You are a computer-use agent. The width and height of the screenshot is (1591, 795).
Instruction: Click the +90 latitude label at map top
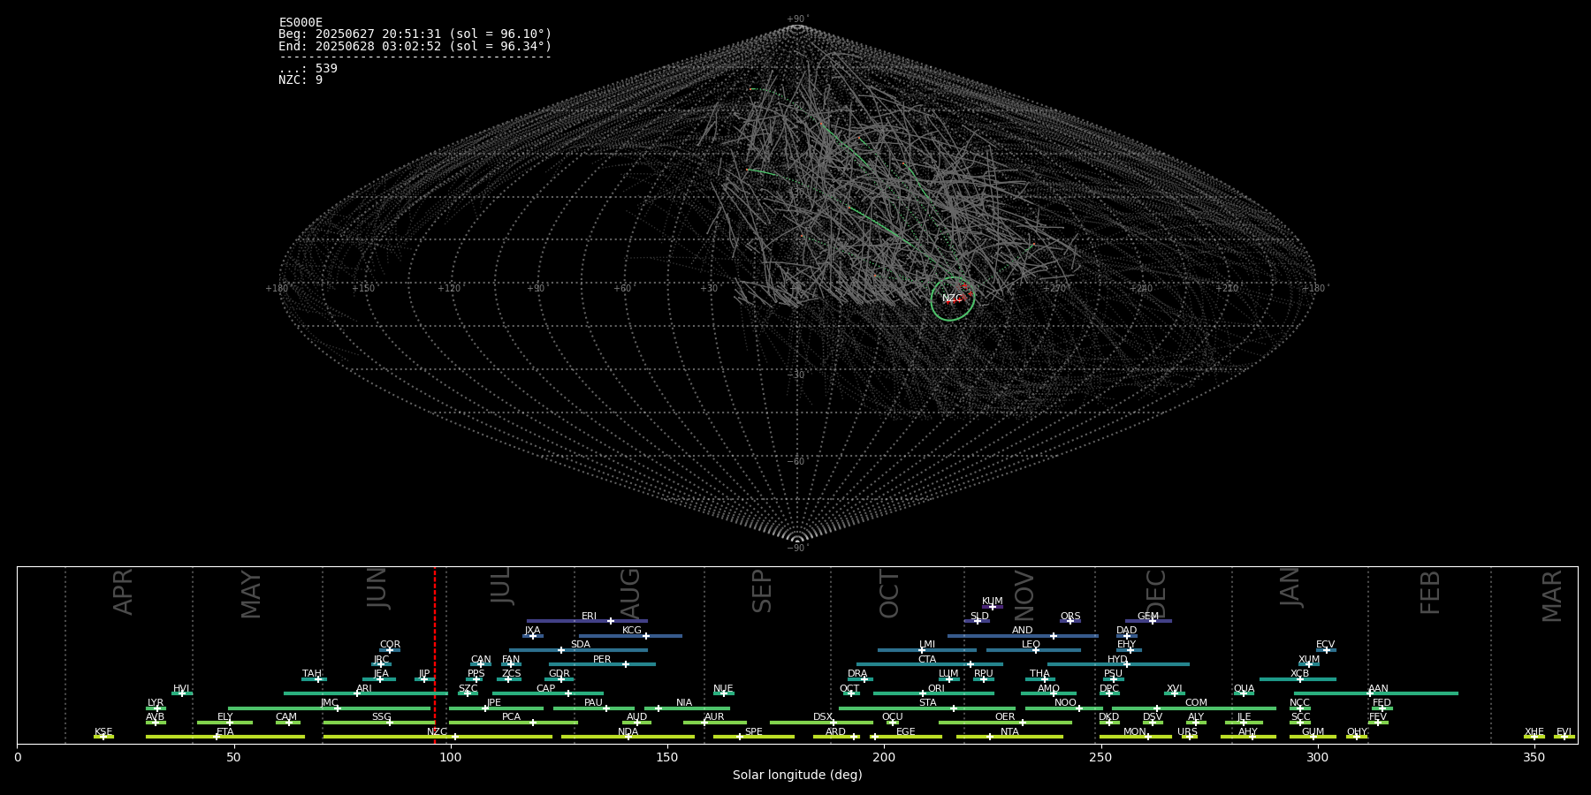[797, 19]
